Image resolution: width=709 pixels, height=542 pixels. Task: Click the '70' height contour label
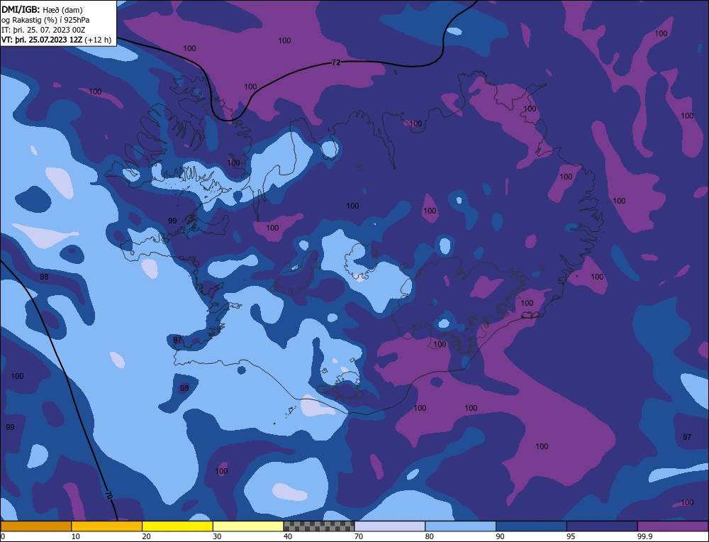pyautogui.click(x=108, y=494)
